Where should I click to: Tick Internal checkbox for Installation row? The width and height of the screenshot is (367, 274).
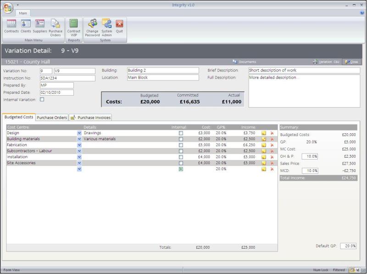[181, 157]
